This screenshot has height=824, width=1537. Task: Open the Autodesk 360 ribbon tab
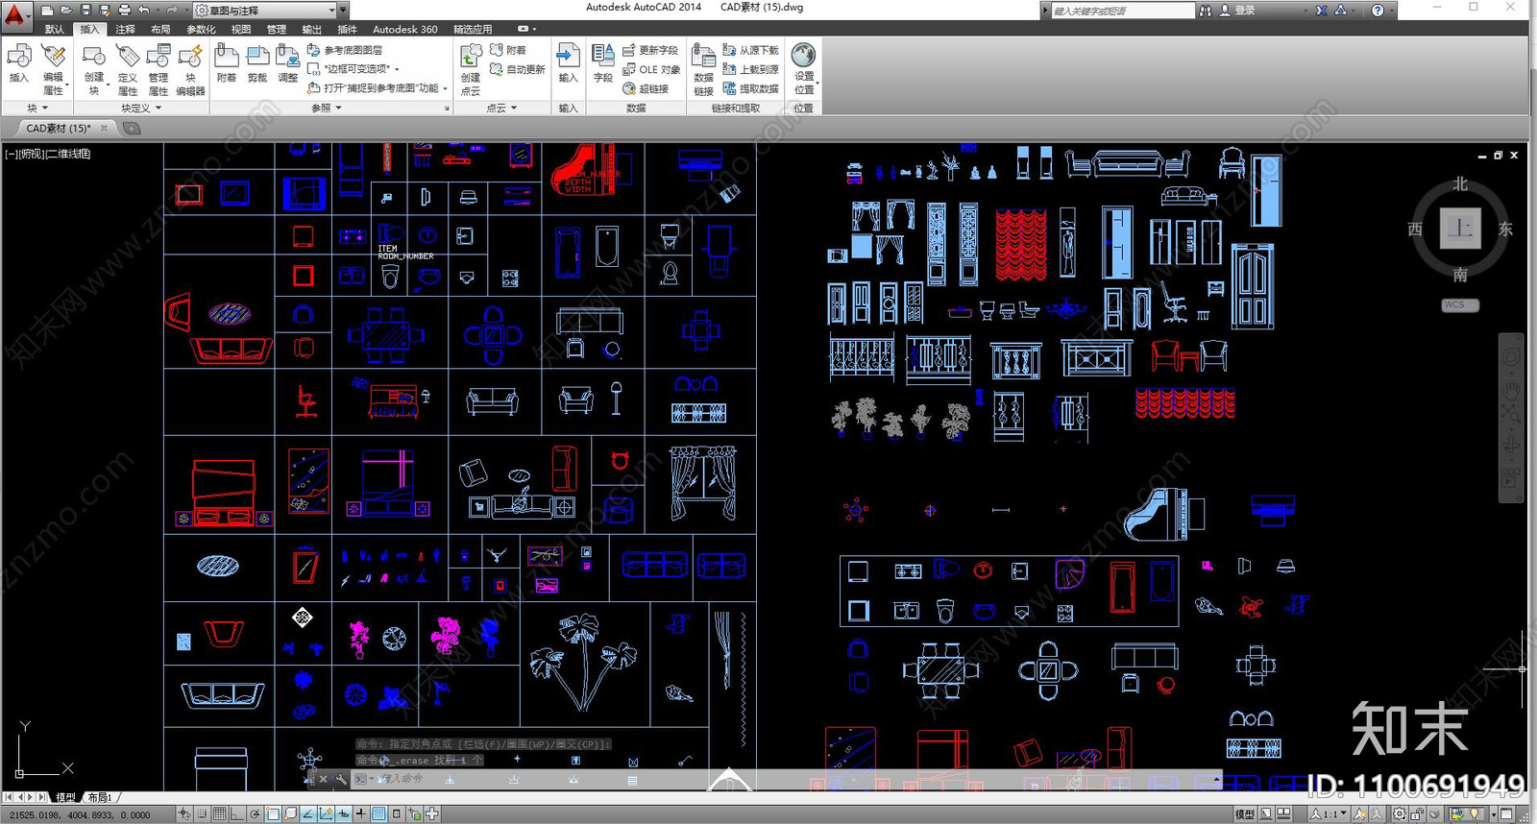404,29
